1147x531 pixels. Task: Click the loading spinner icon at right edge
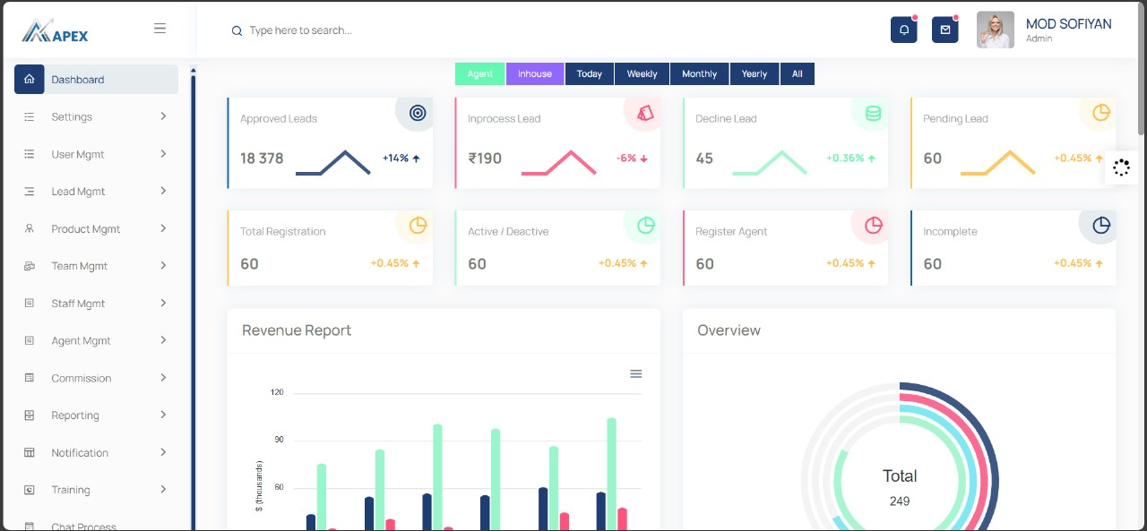pos(1121,167)
